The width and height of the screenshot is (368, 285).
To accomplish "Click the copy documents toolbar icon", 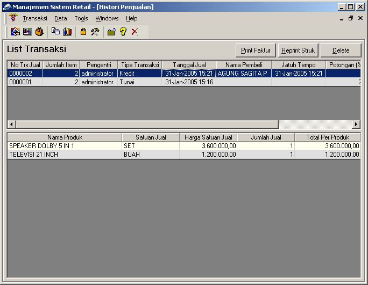I will [x=55, y=32].
